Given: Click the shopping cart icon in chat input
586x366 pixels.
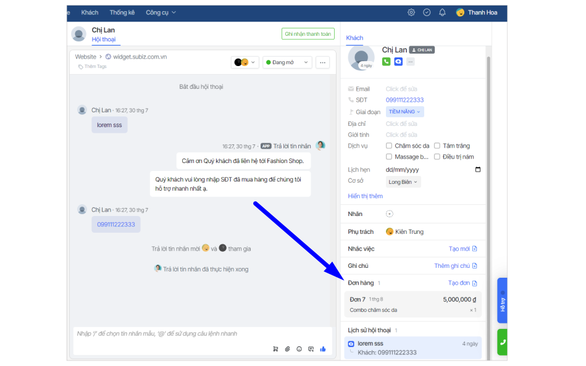Looking at the screenshot, I should (275, 349).
